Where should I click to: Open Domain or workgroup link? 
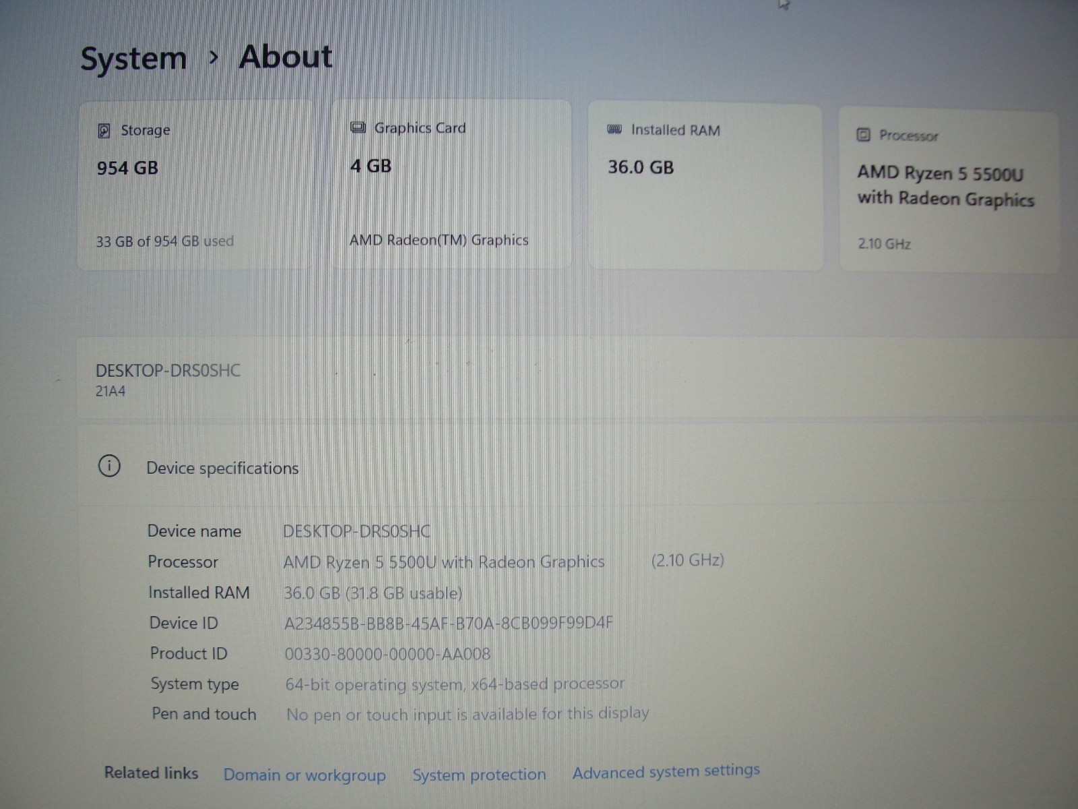point(305,775)
